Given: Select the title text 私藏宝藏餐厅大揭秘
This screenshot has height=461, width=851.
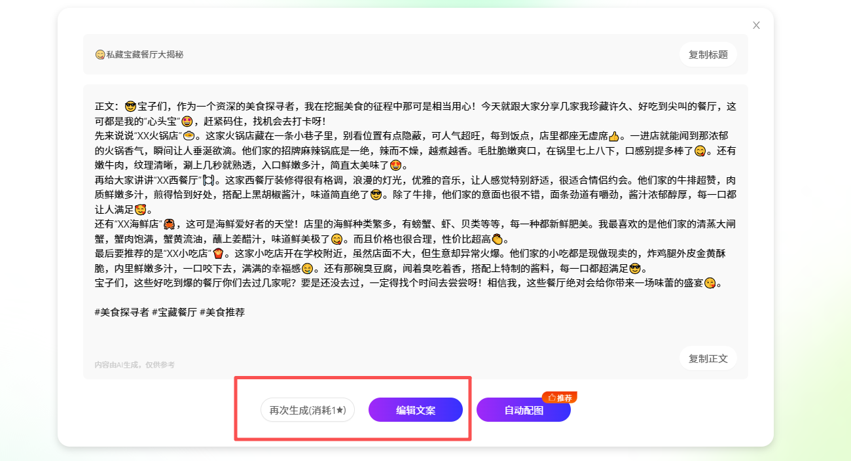Looking at the screenshot, I should coord(145,55).
